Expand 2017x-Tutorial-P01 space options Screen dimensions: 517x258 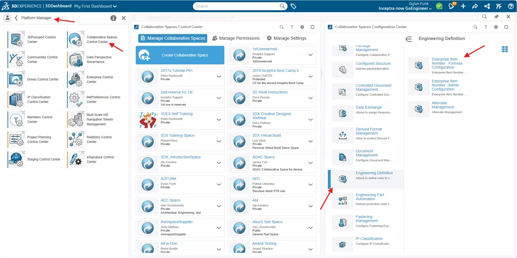click(219, 77)
